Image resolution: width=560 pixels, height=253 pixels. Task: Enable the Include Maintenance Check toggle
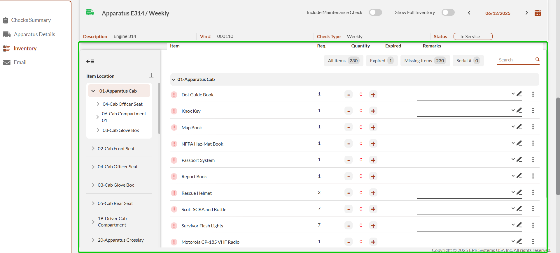375,12
